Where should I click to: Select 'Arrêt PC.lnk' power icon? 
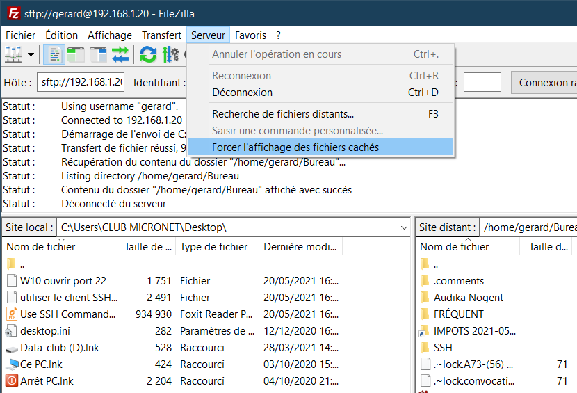click(x=12, y=380)
